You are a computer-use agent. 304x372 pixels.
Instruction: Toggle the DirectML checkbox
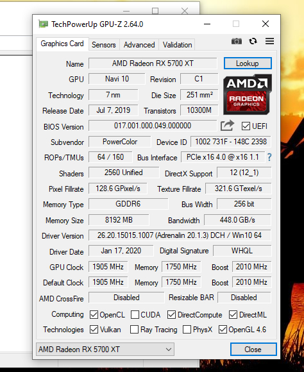pyautogui.click(x=233, y=314)
